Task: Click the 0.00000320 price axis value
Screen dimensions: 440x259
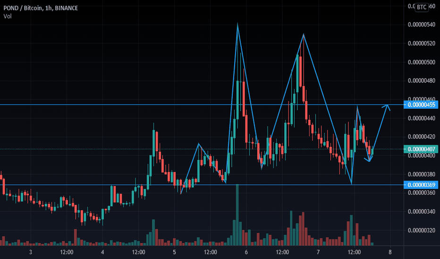Action: [x=422, y=230]
